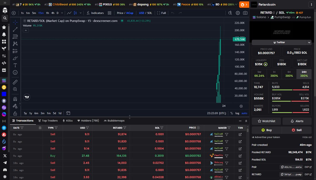Select the line chart style icon
Viewport: 316px width, 180px height.
tap(69, 13)
